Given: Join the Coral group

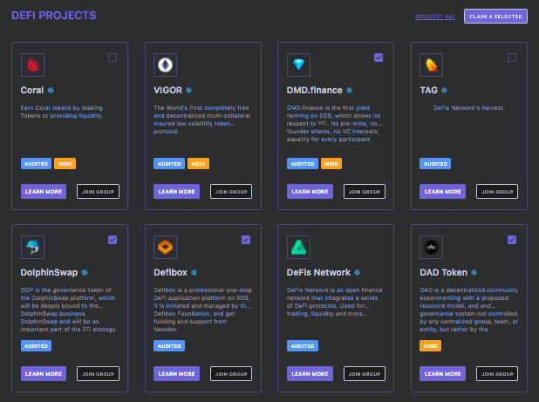Looking at the screenshot, I should coord(98,191).
